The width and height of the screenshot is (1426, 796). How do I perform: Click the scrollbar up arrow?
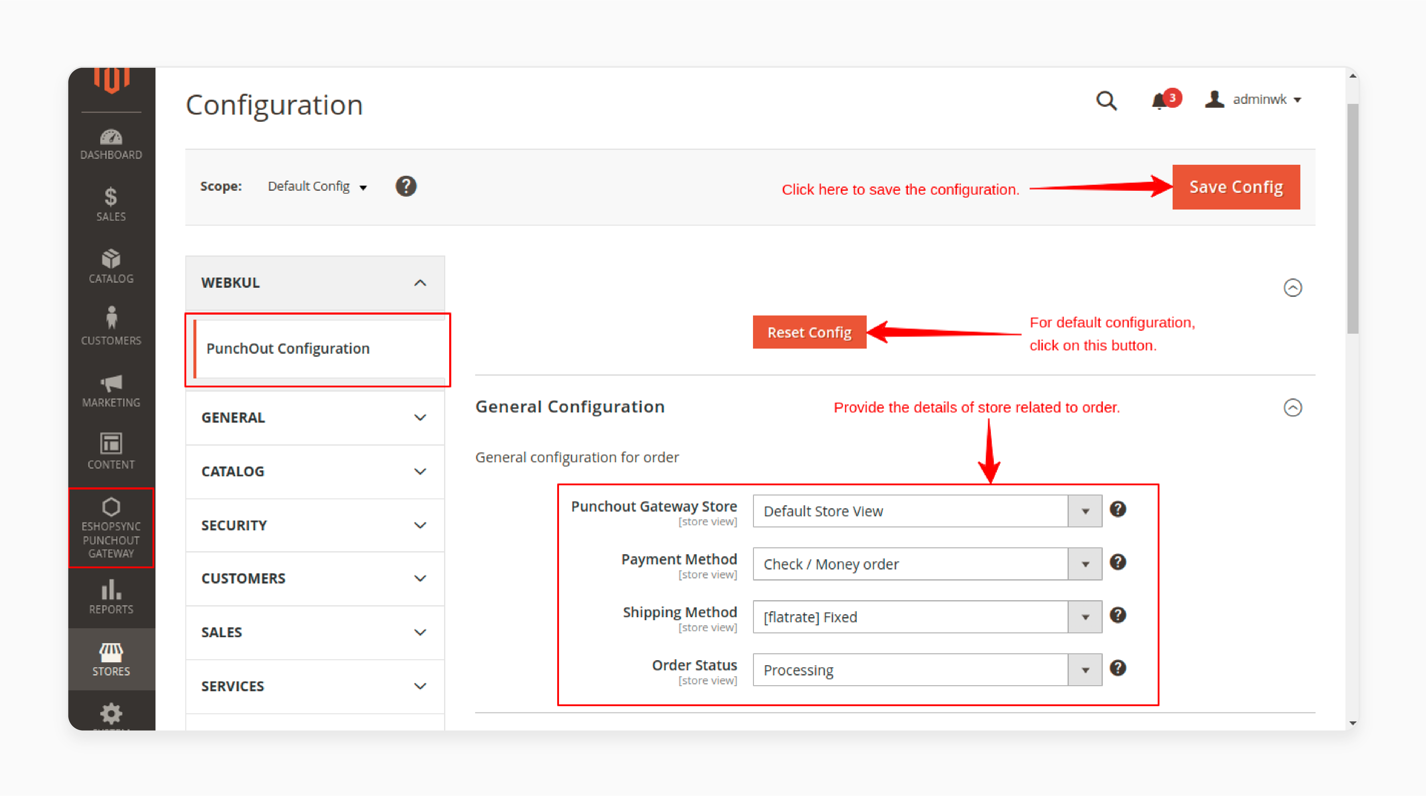(x=1352, y=76)
